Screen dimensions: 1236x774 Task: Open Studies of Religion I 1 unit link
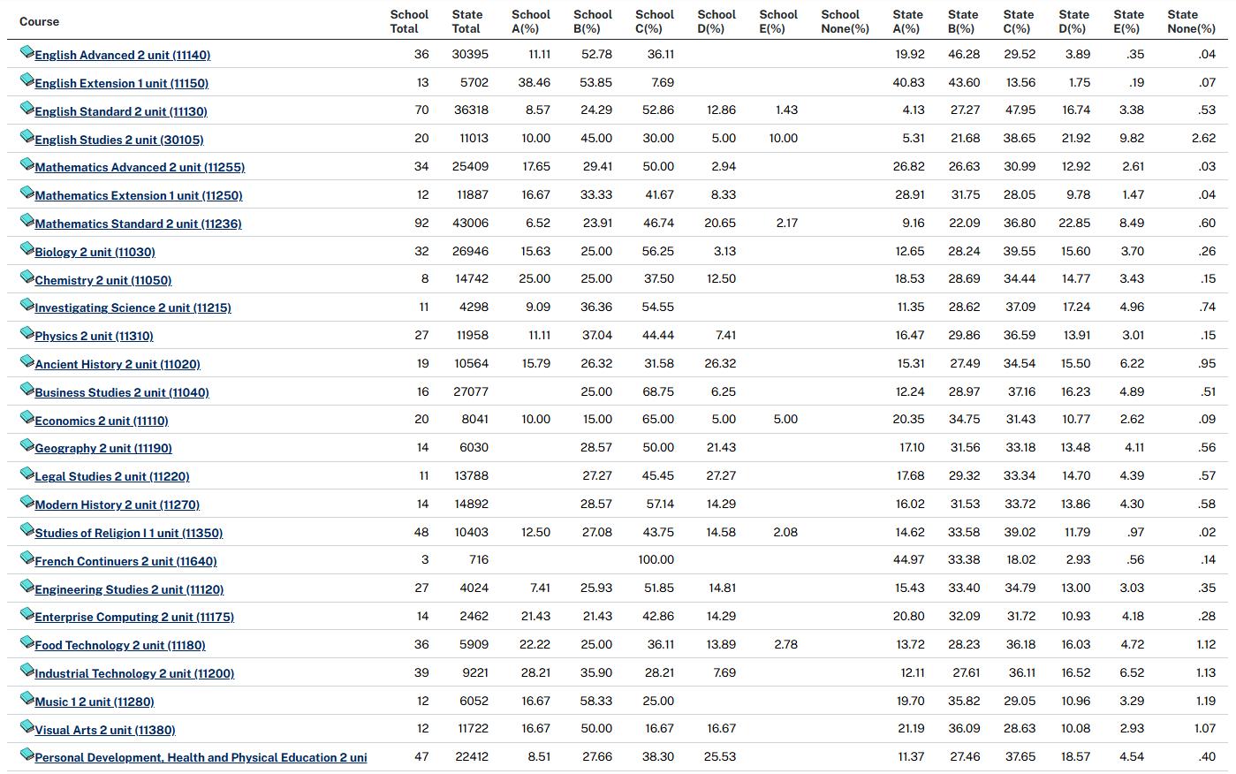[129, 533]
